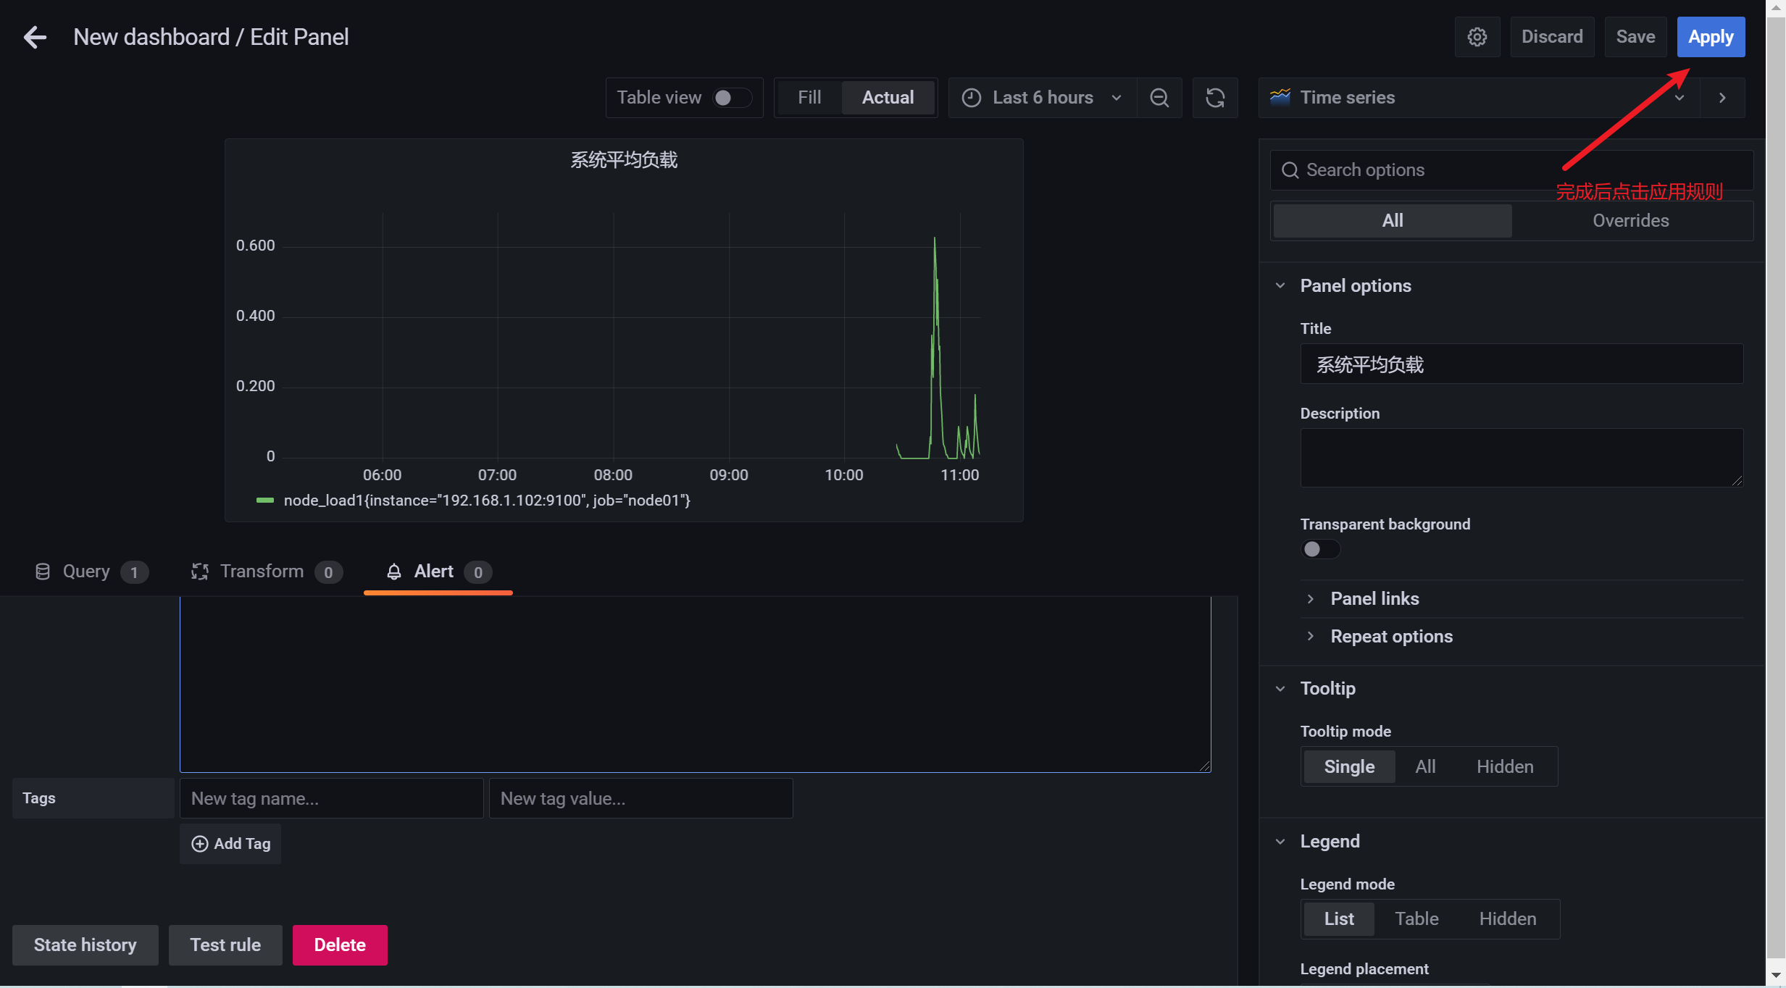This screenshot has height=988, width=1786.
Task: Click the scrollbar up arrow
Action: [x=1776, y=8]
